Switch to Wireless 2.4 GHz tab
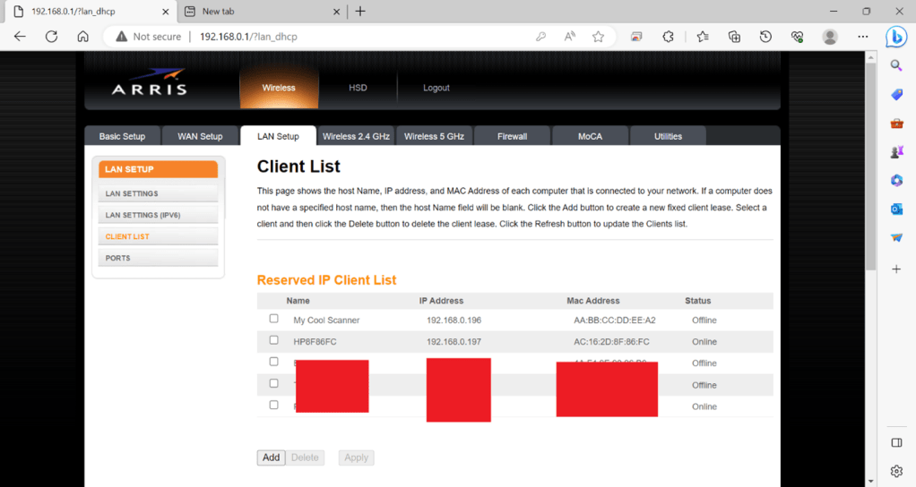Viewport: 916px width, 487px height. 356,136
